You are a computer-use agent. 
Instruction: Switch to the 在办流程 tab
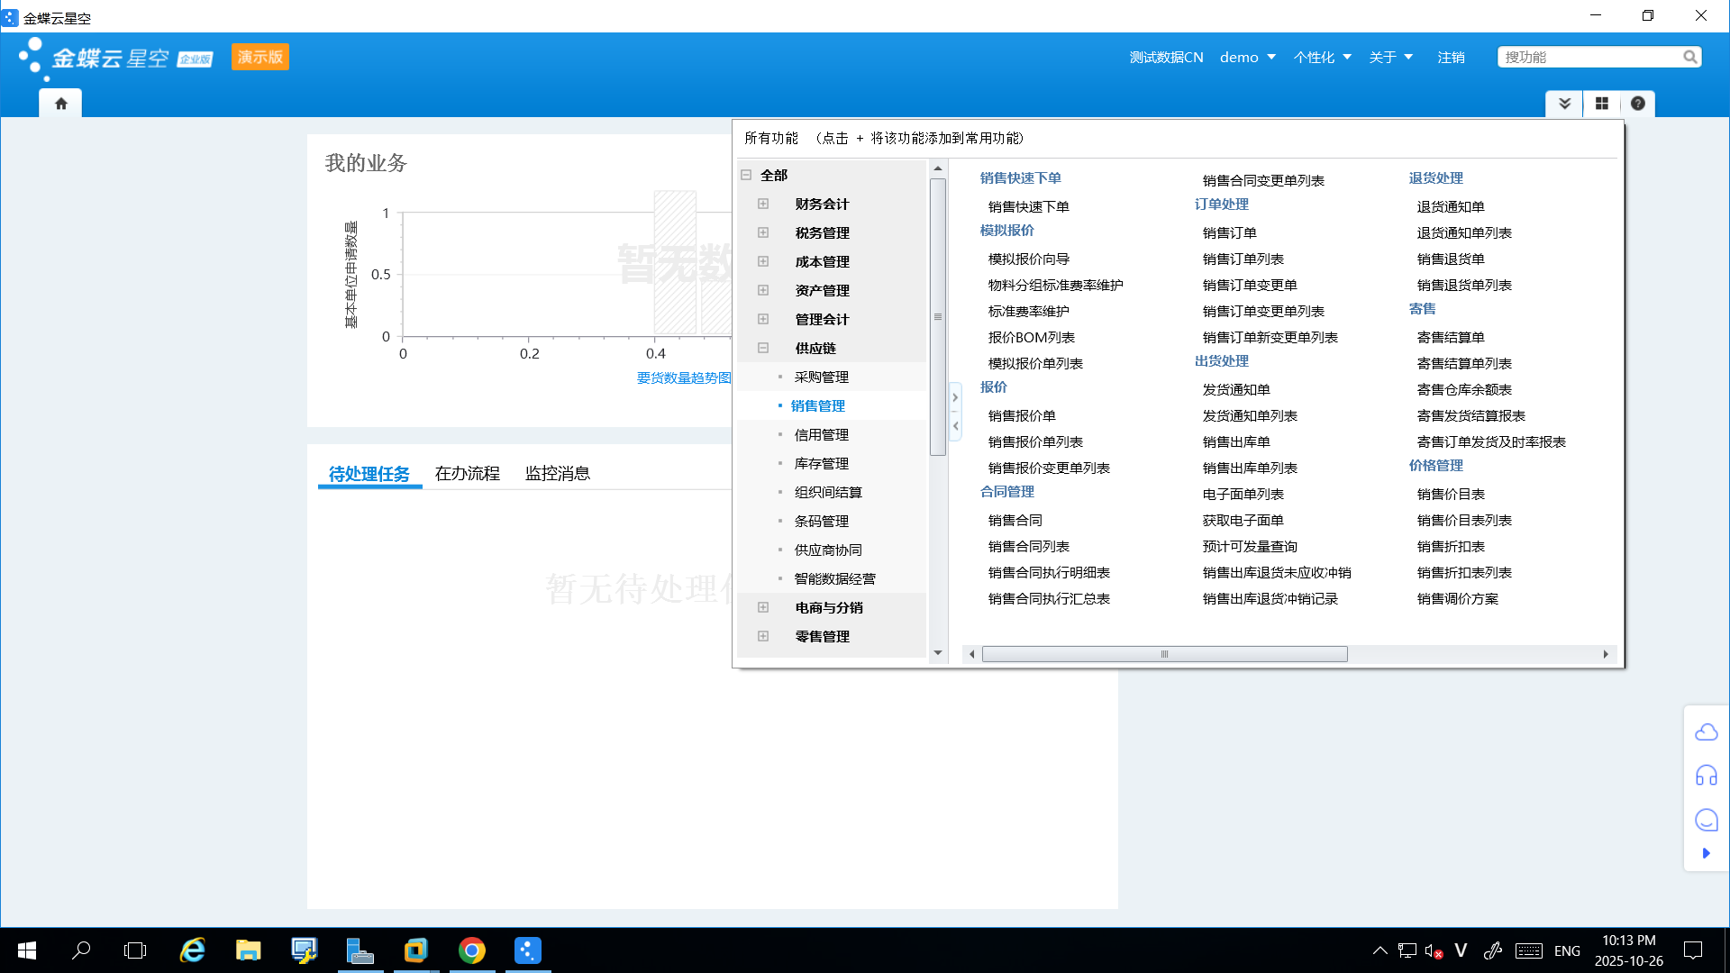(467, 473)
